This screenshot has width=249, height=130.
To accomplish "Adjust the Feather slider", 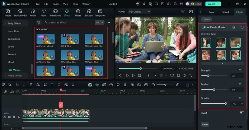I will 214,89.
